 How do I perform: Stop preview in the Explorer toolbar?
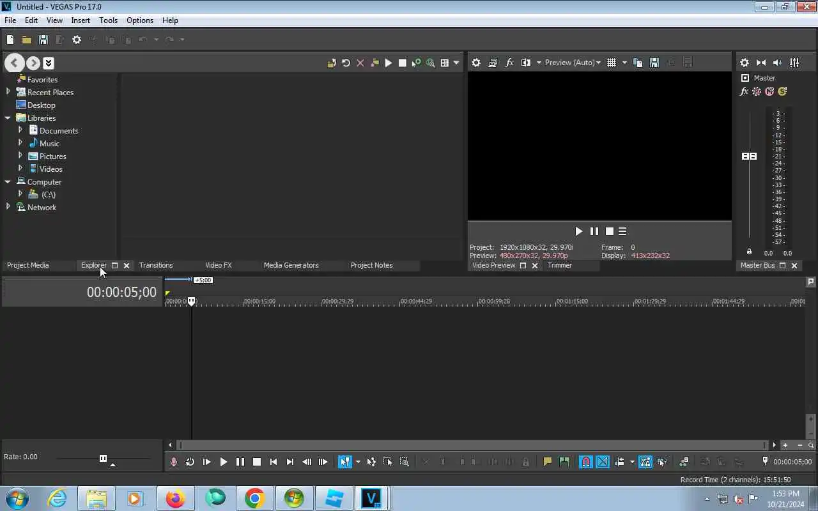point(402,63)
